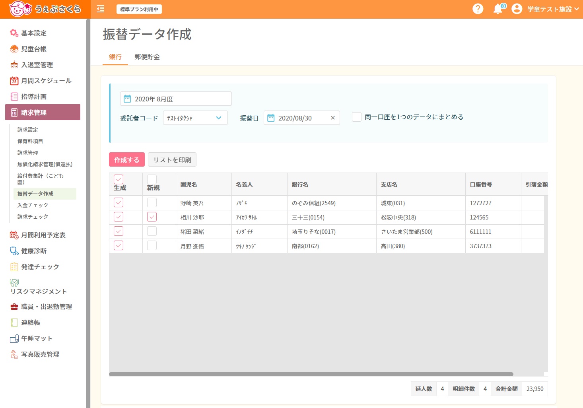Check 新規 for 野崎 英吾
Image resolution: width=583 pixels, height=408 pixels.
click(x=152, y=202)
